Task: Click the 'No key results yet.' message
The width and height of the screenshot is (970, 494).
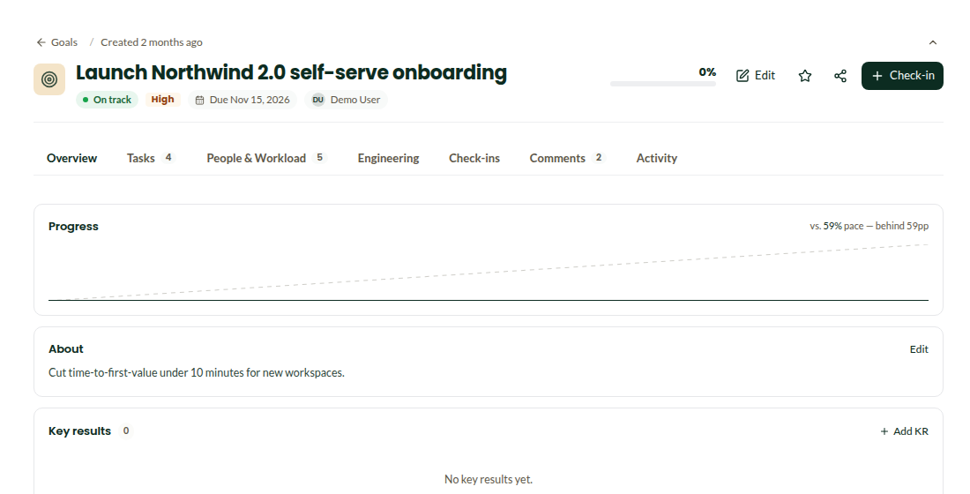Action: pos(489,479)
